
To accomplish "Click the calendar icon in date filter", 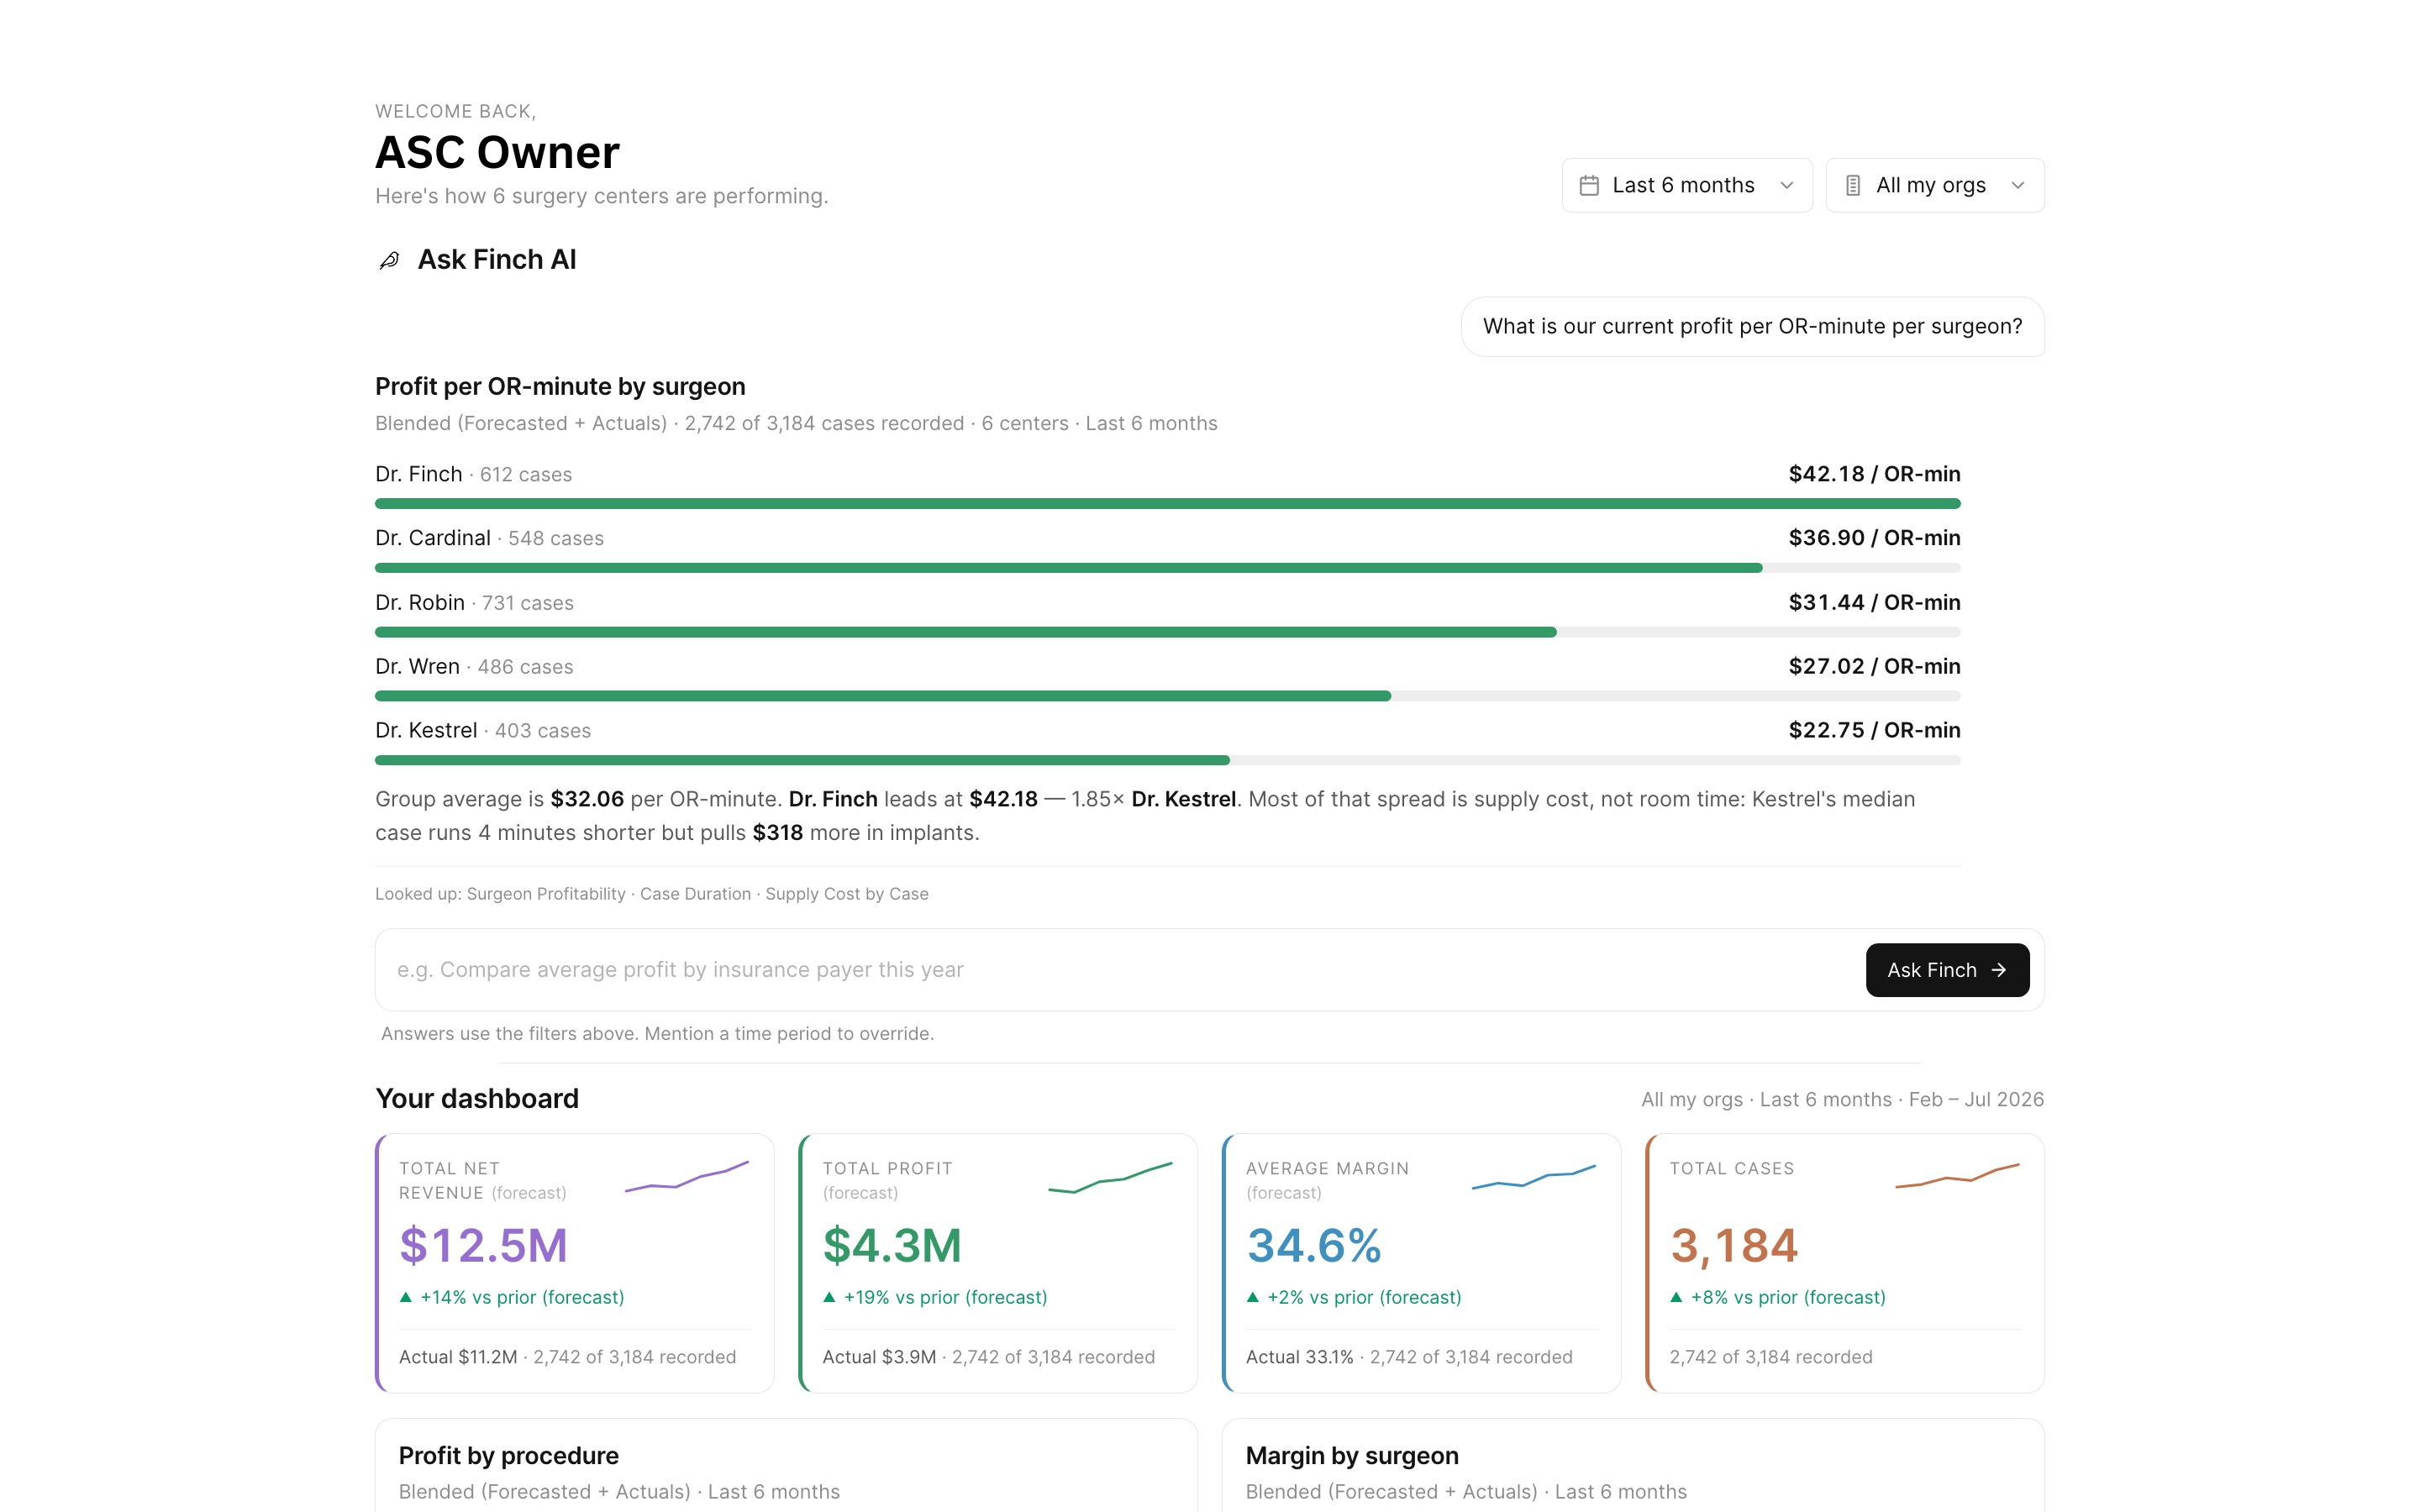I will 1589,185.
